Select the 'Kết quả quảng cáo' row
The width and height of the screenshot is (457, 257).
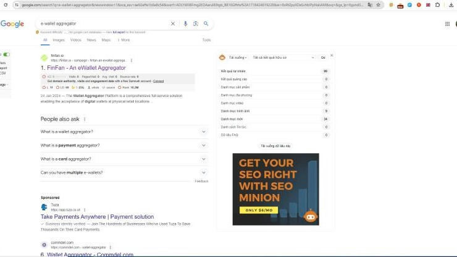(x=275, y=79)
